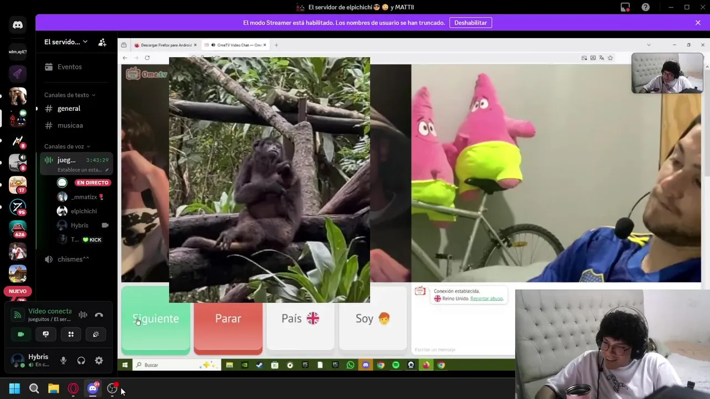Open WhatsApp in the streamed taskbar
Viewport: 710px width, 399px height.
pos(350,365)
